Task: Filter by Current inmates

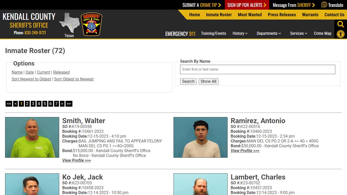Action: pyautogui.click(x=43, y=72)
